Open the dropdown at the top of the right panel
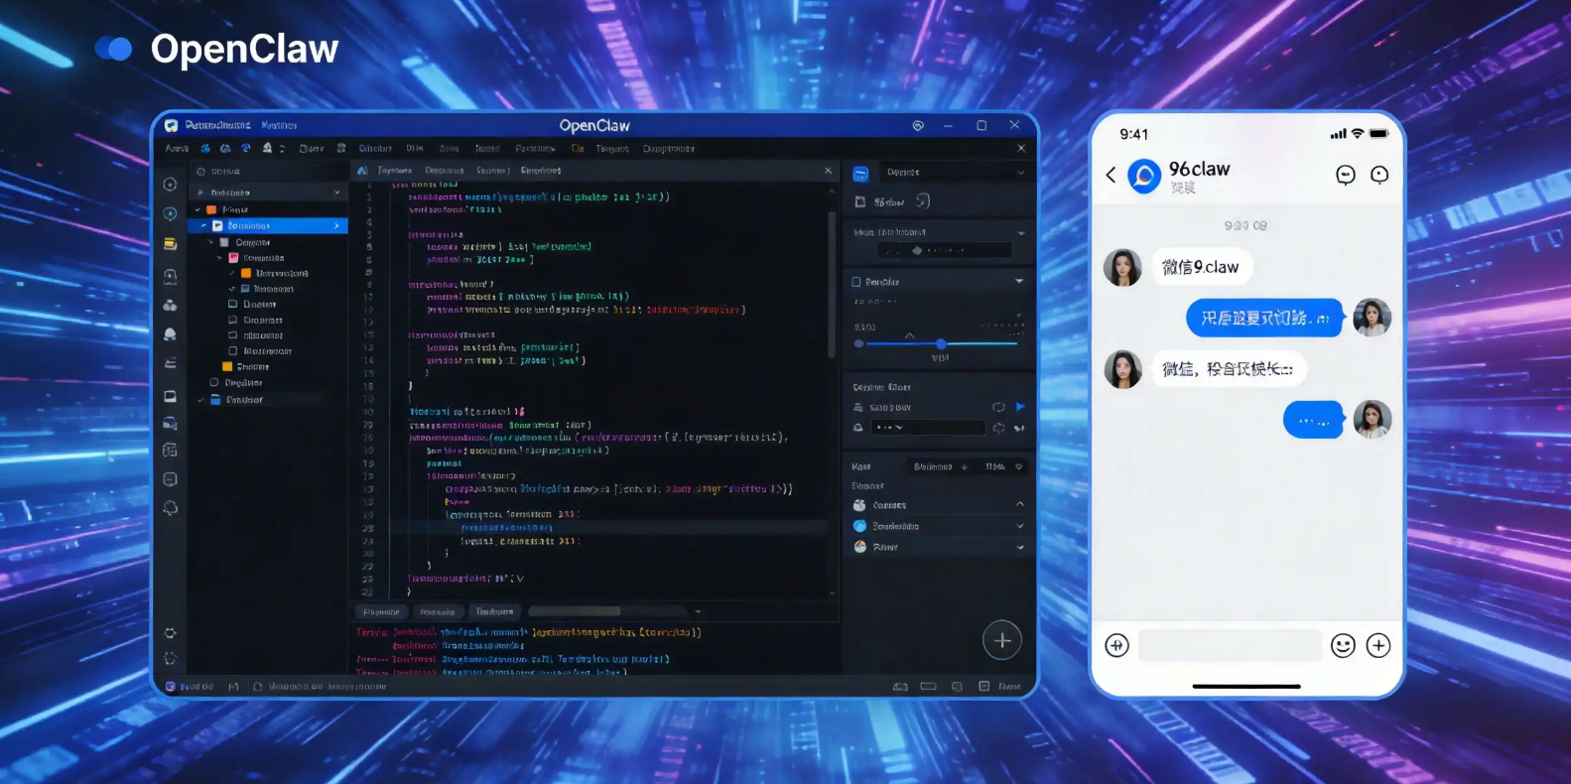This screenshot has height=784, width=1571. (x=953, y=173)
